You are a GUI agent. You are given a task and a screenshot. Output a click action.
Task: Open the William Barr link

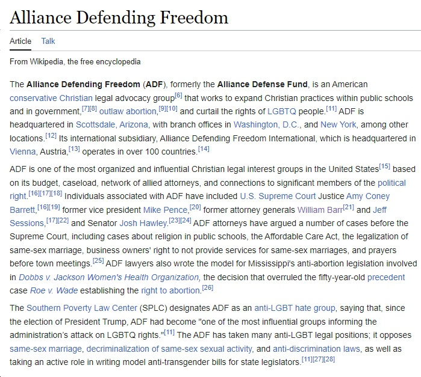(320, 210)
